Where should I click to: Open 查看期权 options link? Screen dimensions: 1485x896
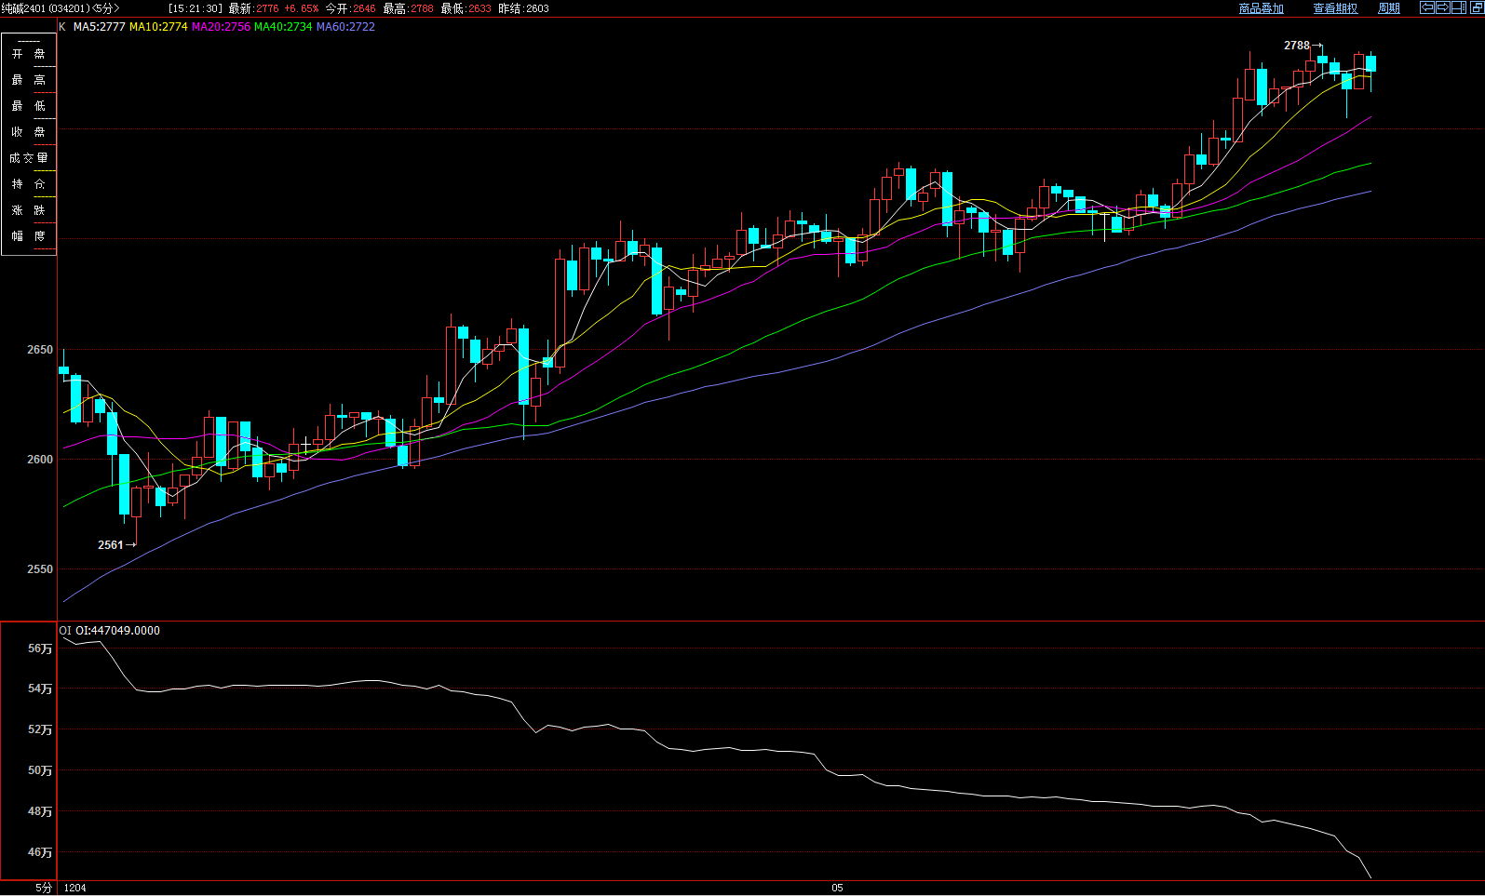pos(1335,8)
